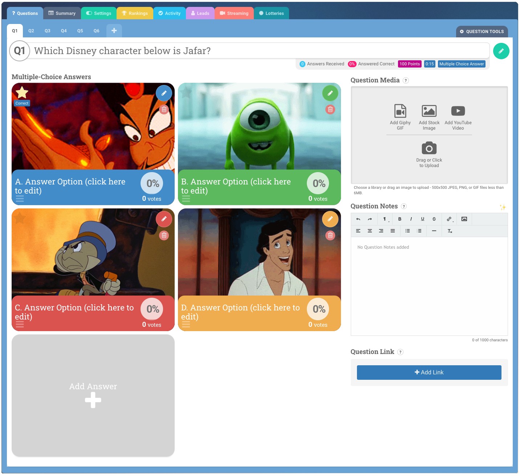Delete answer B with trash icon

tap(330, 109)
